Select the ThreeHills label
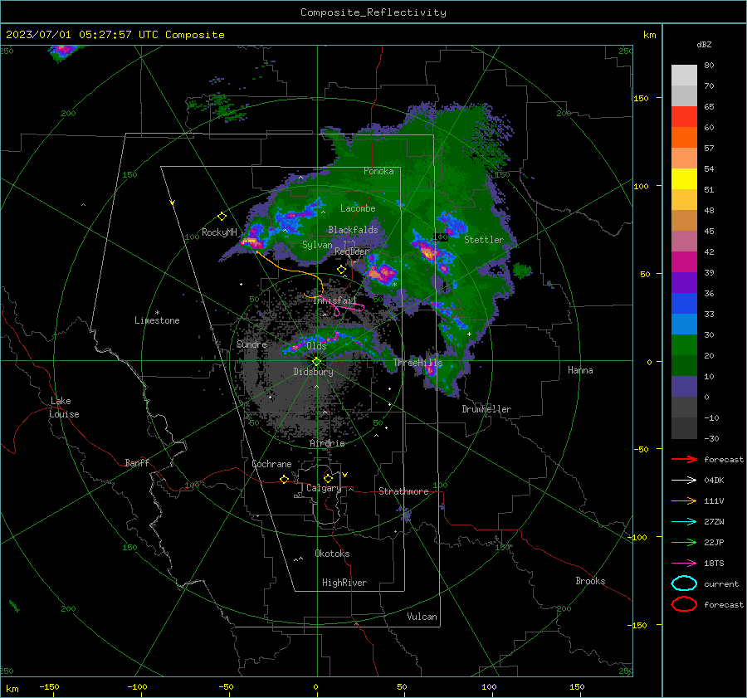The height and width of the screenshot is (698, 747). pos(417,363)
